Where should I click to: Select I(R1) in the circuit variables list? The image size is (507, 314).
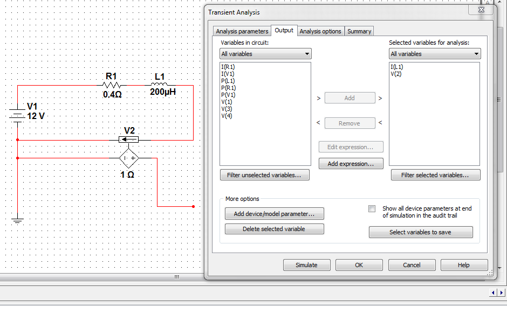(x=228, y=67)
